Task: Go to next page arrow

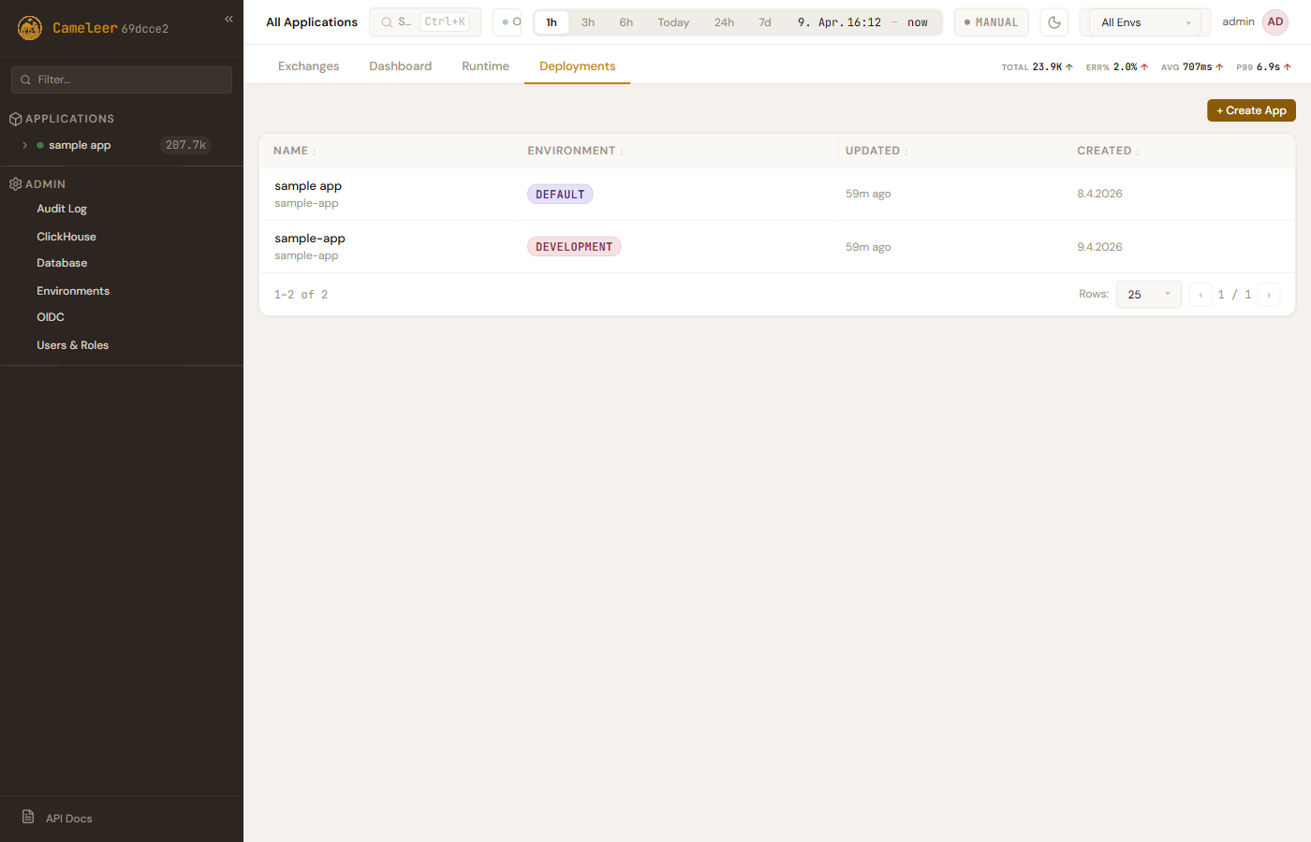Action: pos(1269,295)
